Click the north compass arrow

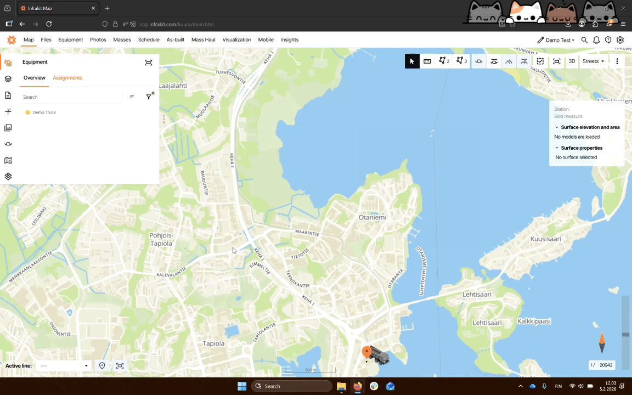602,343
